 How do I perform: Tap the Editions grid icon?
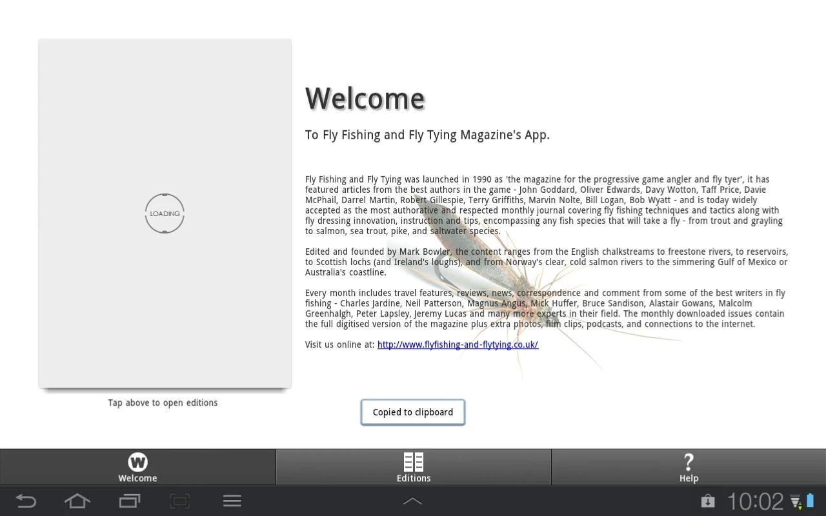(414, 462)
